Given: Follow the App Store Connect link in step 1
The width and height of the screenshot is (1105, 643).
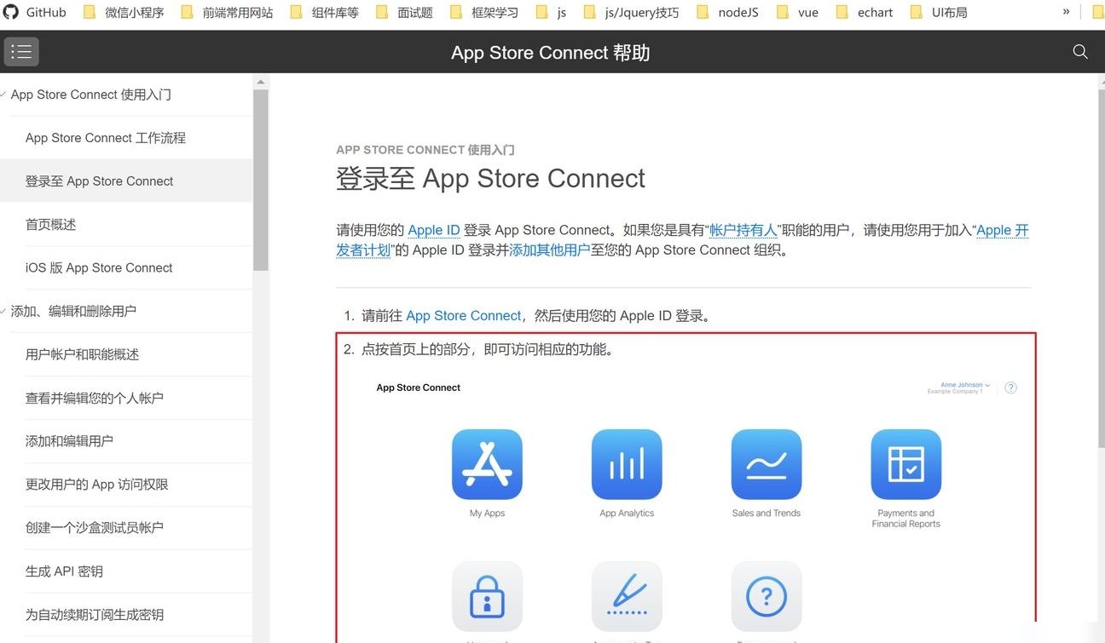Looking at the screenshot, I should (464, 316).
